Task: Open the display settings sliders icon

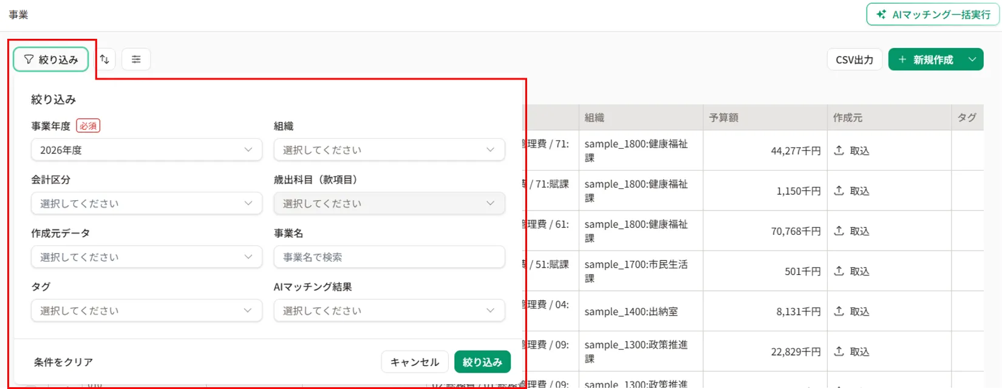Action: point(136,59)
